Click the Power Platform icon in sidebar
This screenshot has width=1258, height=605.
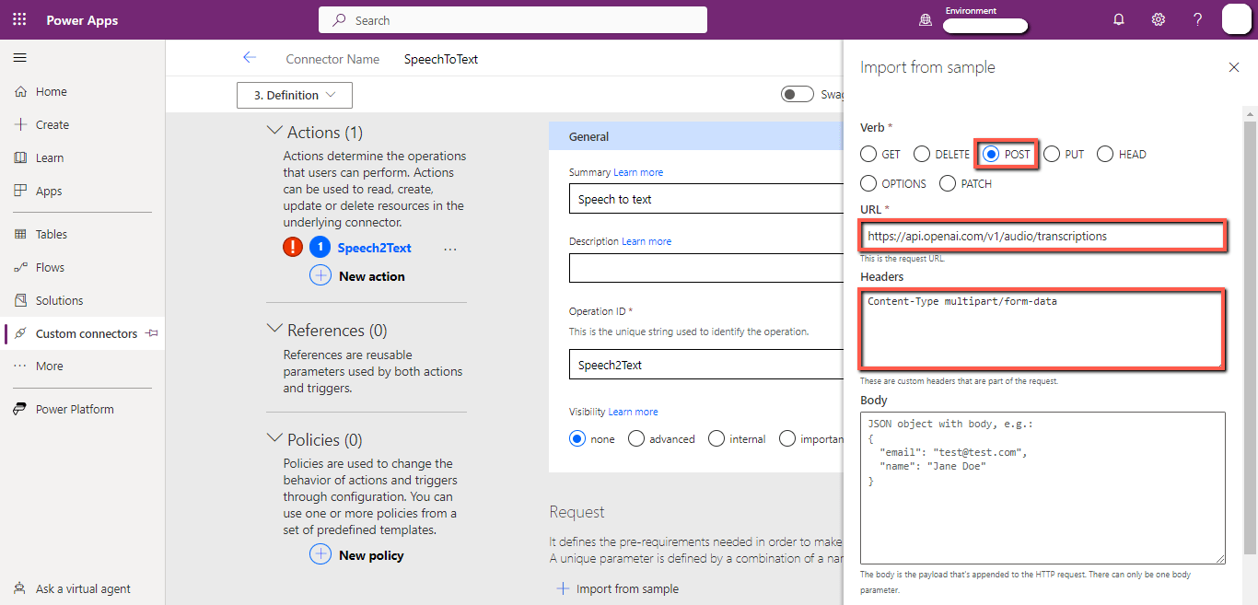(x=20, y=409)
